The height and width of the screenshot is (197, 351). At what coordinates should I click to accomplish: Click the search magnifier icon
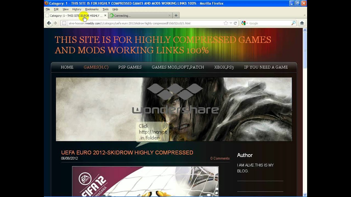tap(293, 23)
